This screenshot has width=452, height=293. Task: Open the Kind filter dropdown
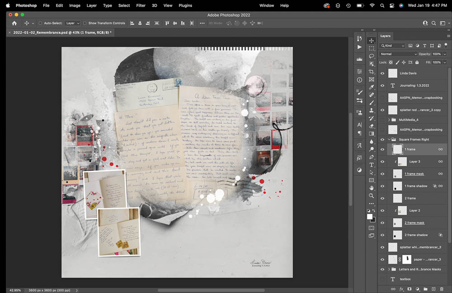pos(393,46)
